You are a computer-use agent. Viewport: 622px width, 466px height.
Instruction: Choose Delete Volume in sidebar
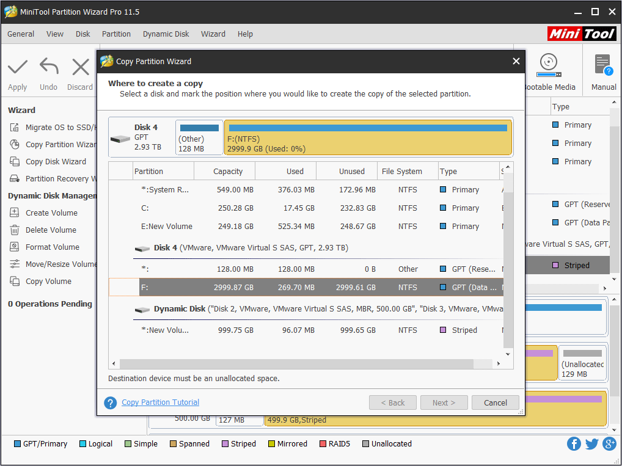pos(43,230)
